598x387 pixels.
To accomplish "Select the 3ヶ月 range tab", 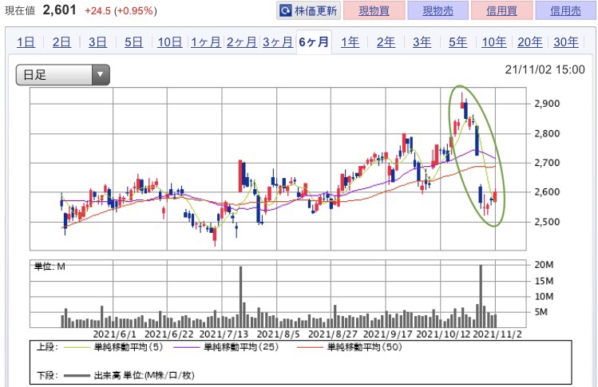I will (278, 42).
